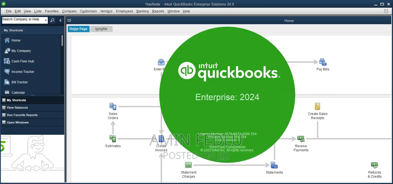Select the Sales Orders icon

click(113, 106)
